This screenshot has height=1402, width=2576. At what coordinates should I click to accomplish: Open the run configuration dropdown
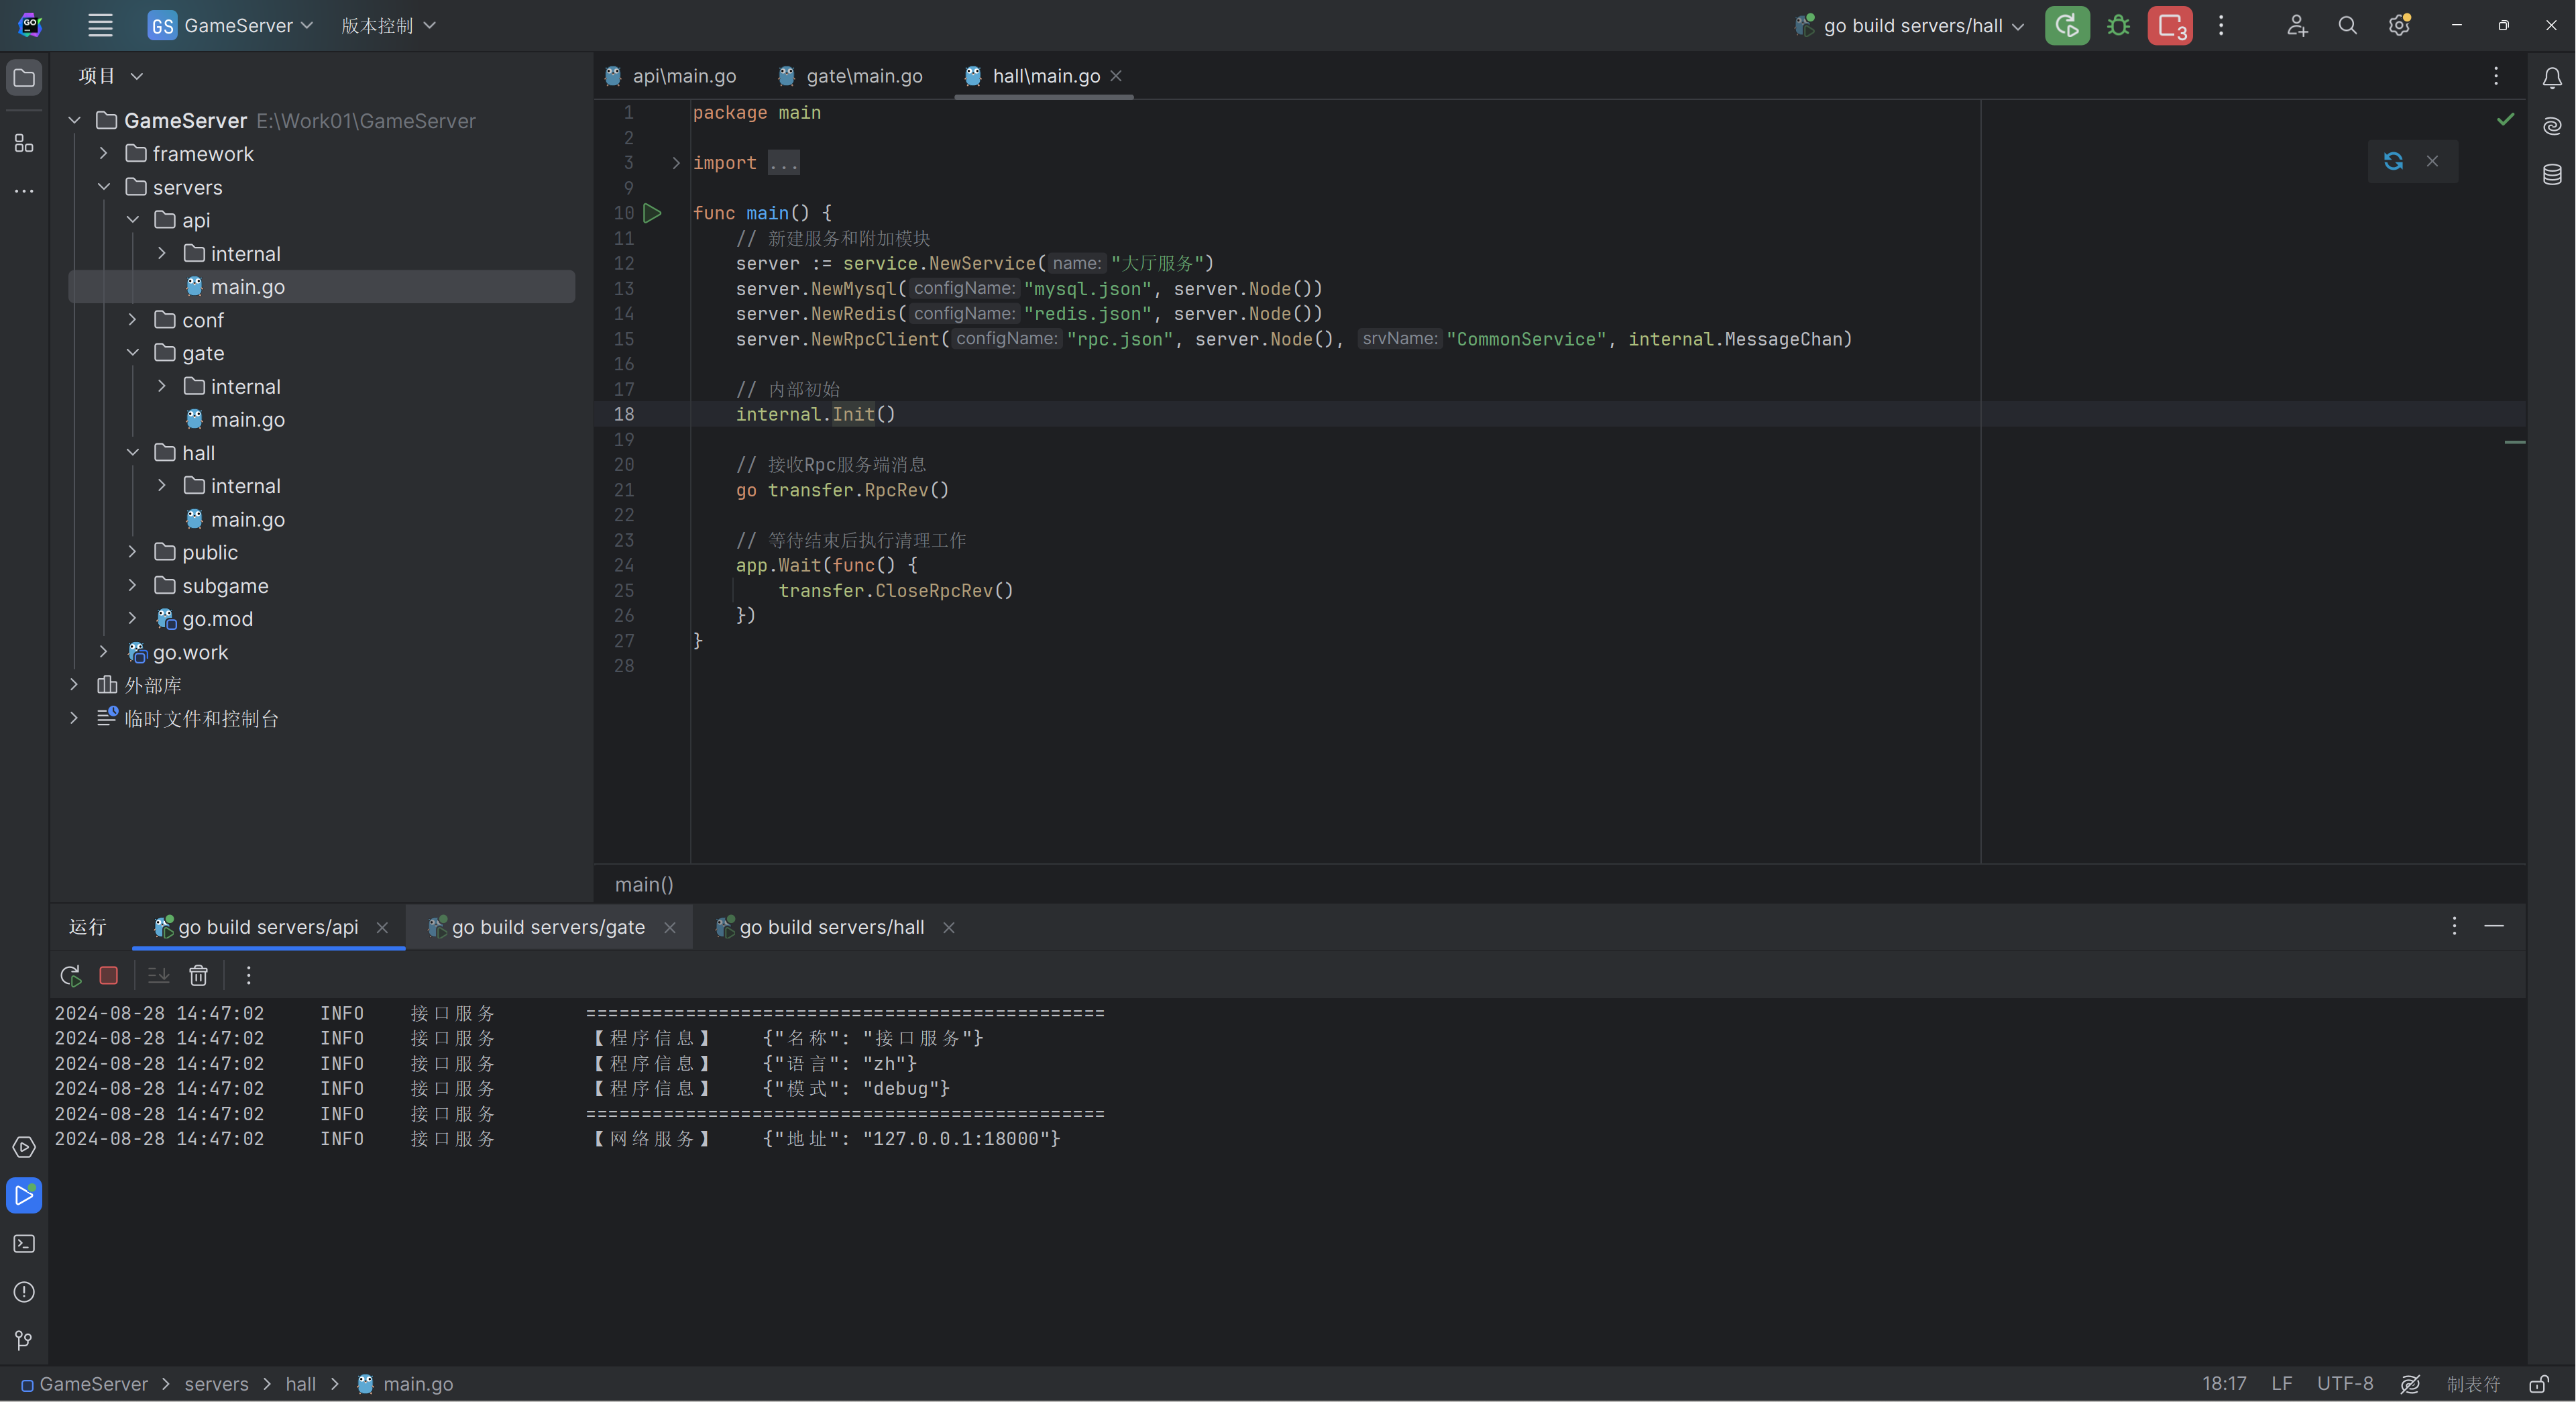(x=1911, y=26)
